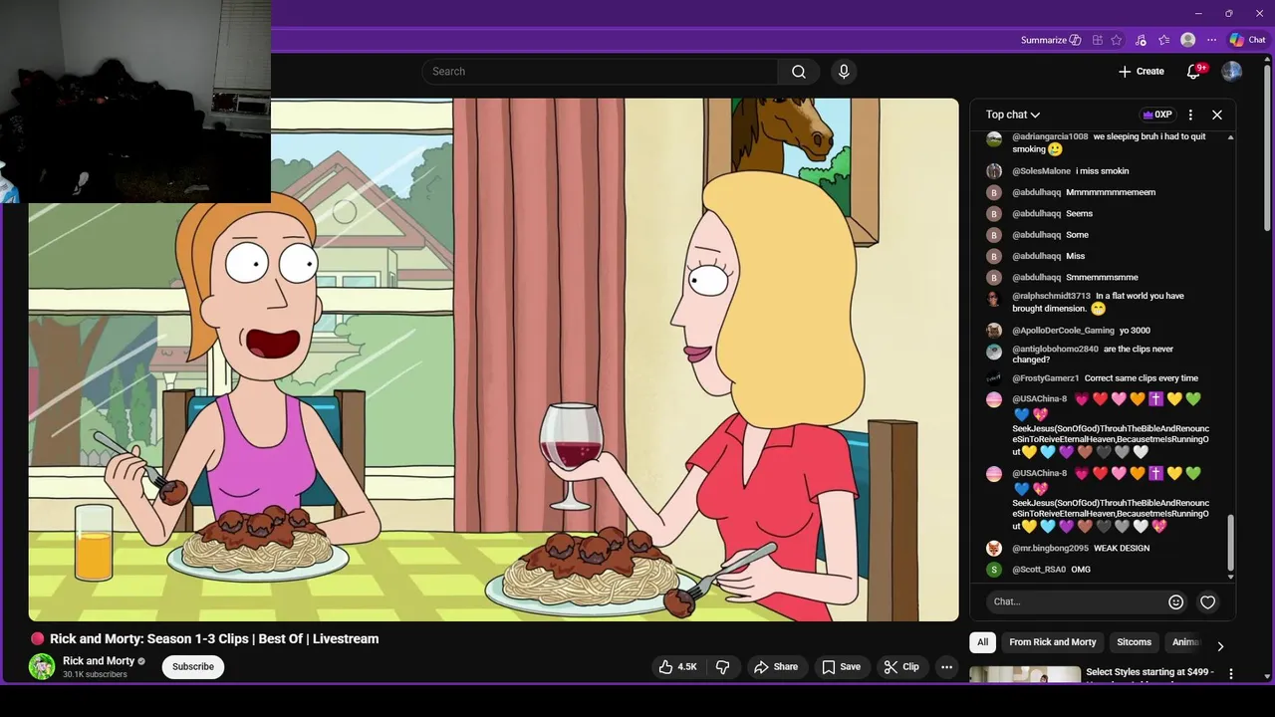Image resolution: width=1275 pixels, height=717 pixels.
Task: Click the 30.1K subscribers text
Action: pos(95,675)
